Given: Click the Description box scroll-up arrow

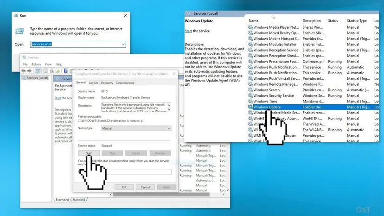Looking at the screenshot, I should [169, 105].
